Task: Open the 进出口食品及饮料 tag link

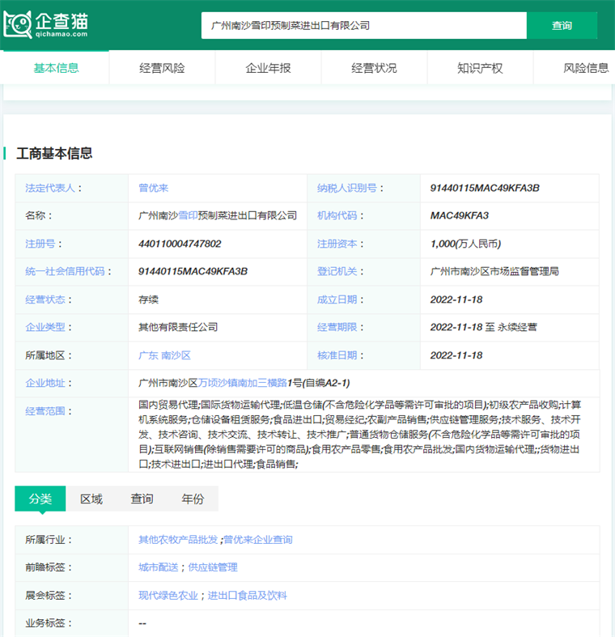Action: pos(248,596)
